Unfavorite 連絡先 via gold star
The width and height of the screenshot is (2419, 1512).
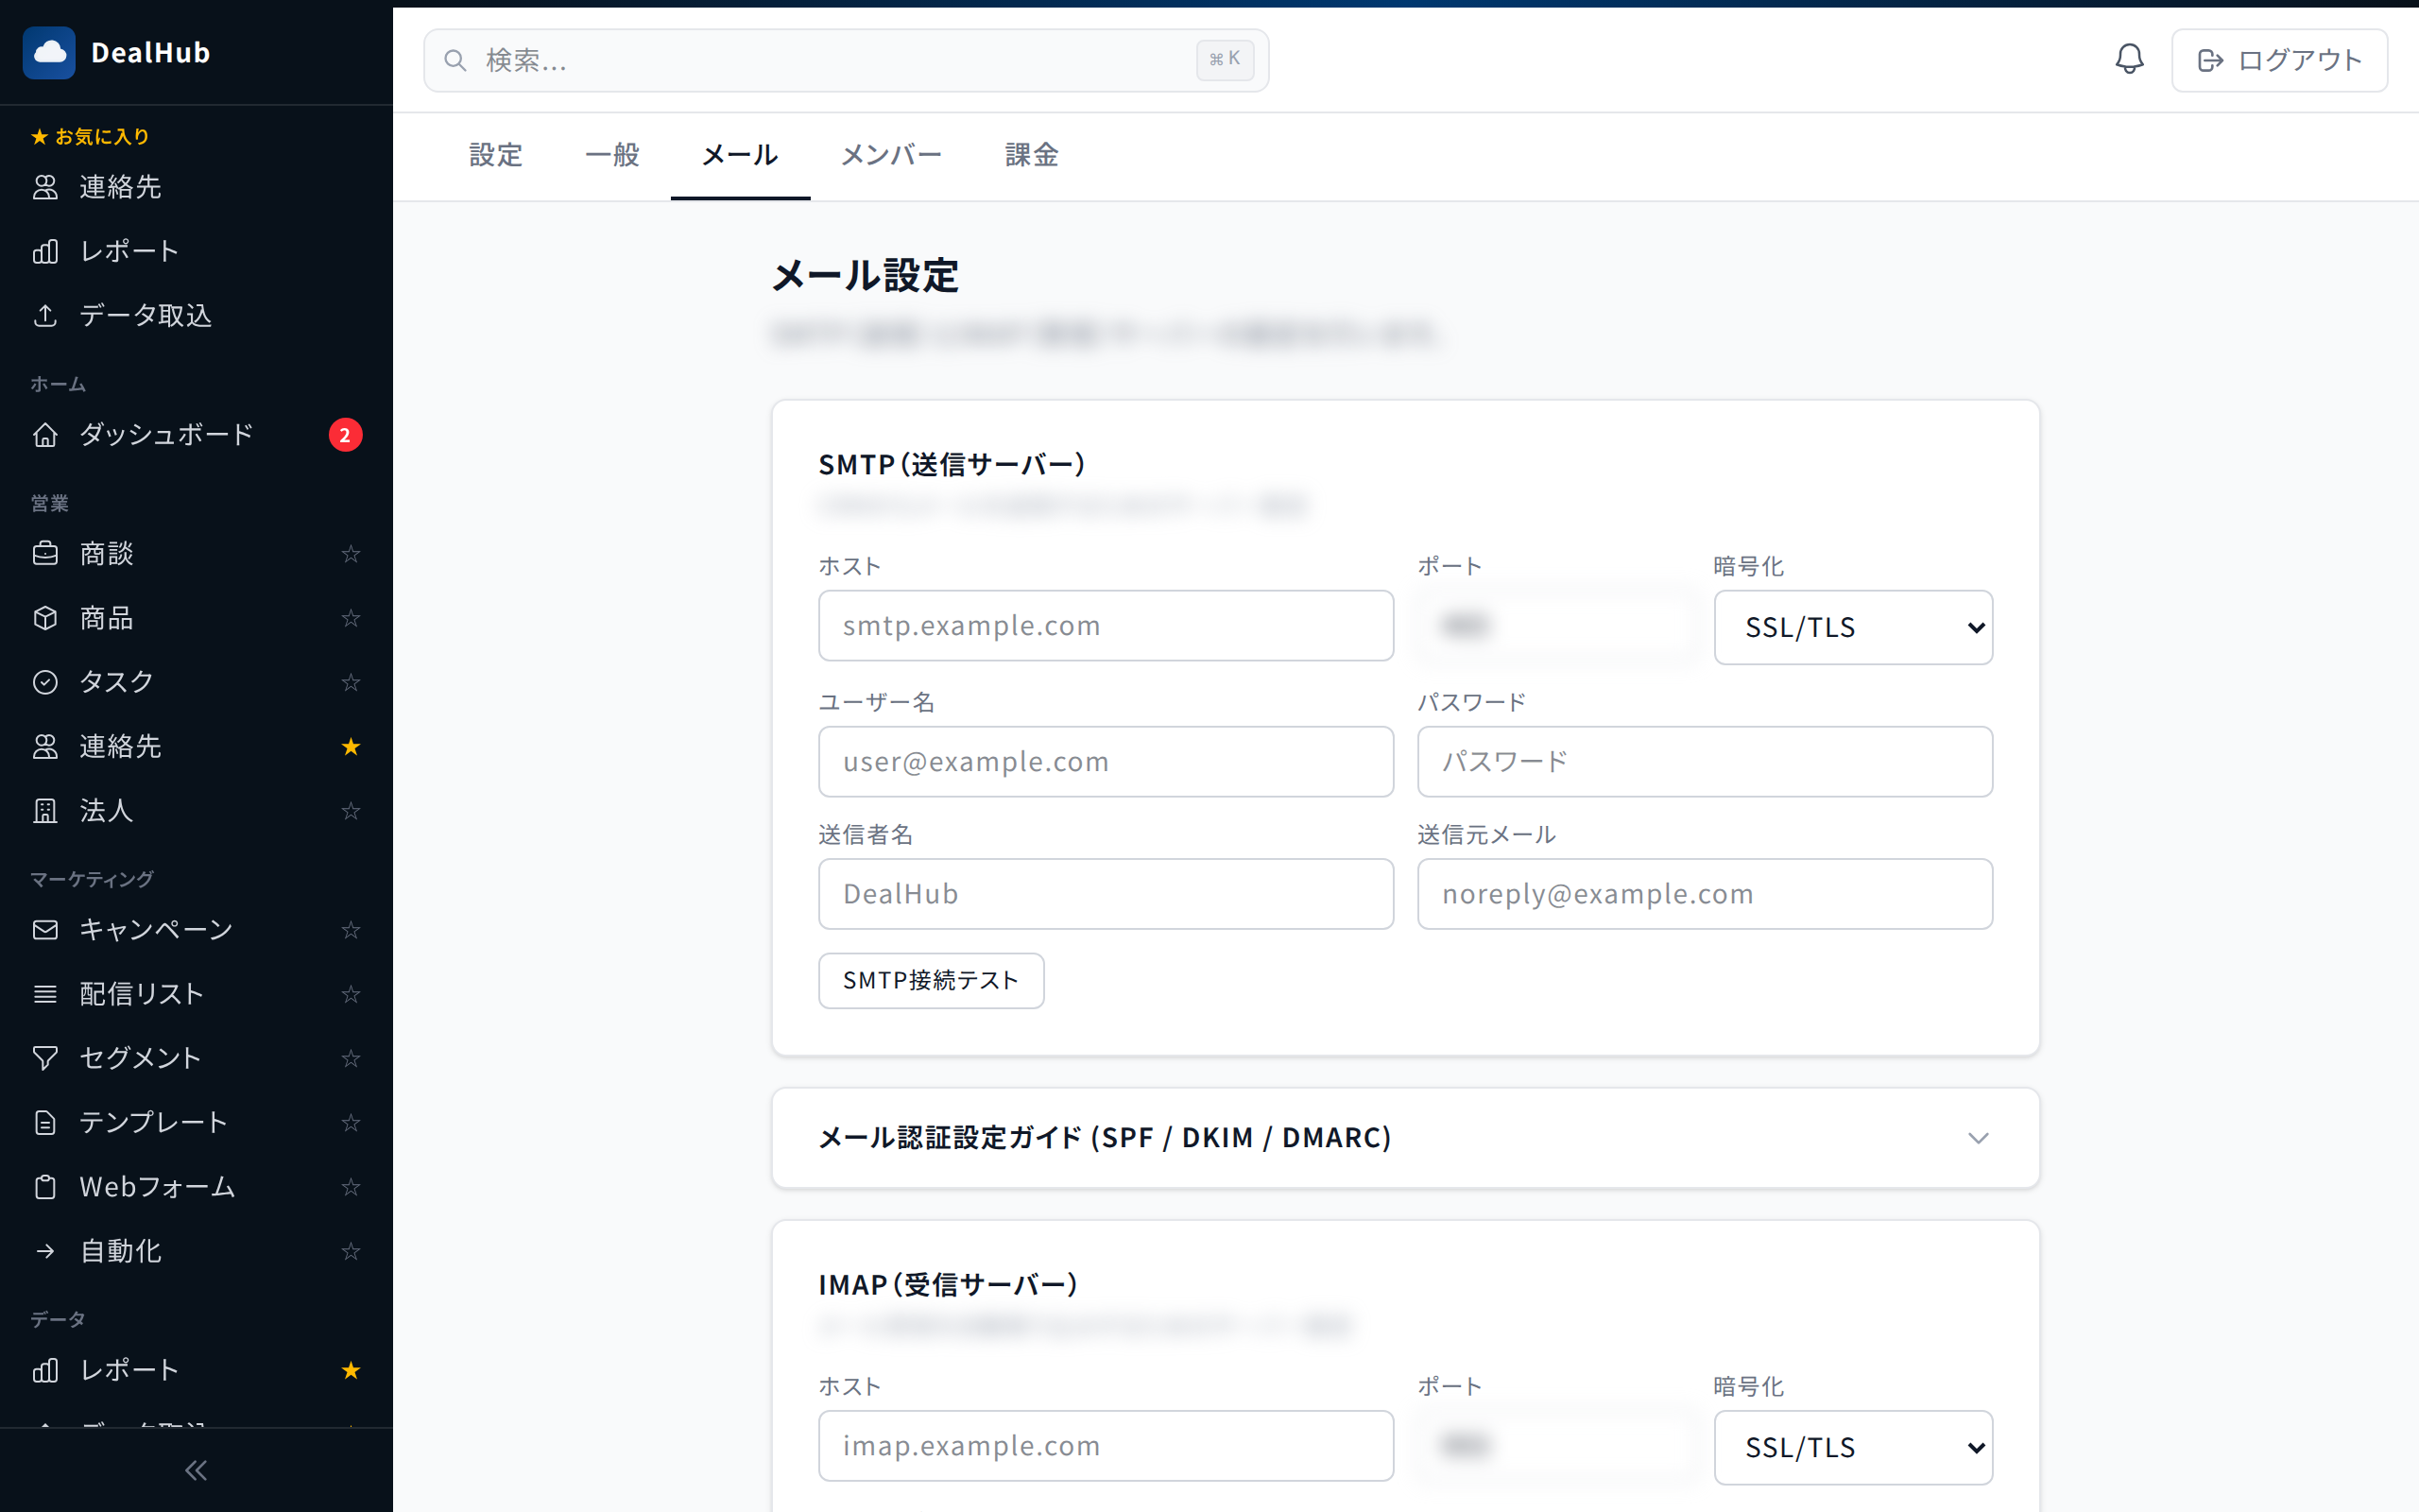(x=350, y=746)
